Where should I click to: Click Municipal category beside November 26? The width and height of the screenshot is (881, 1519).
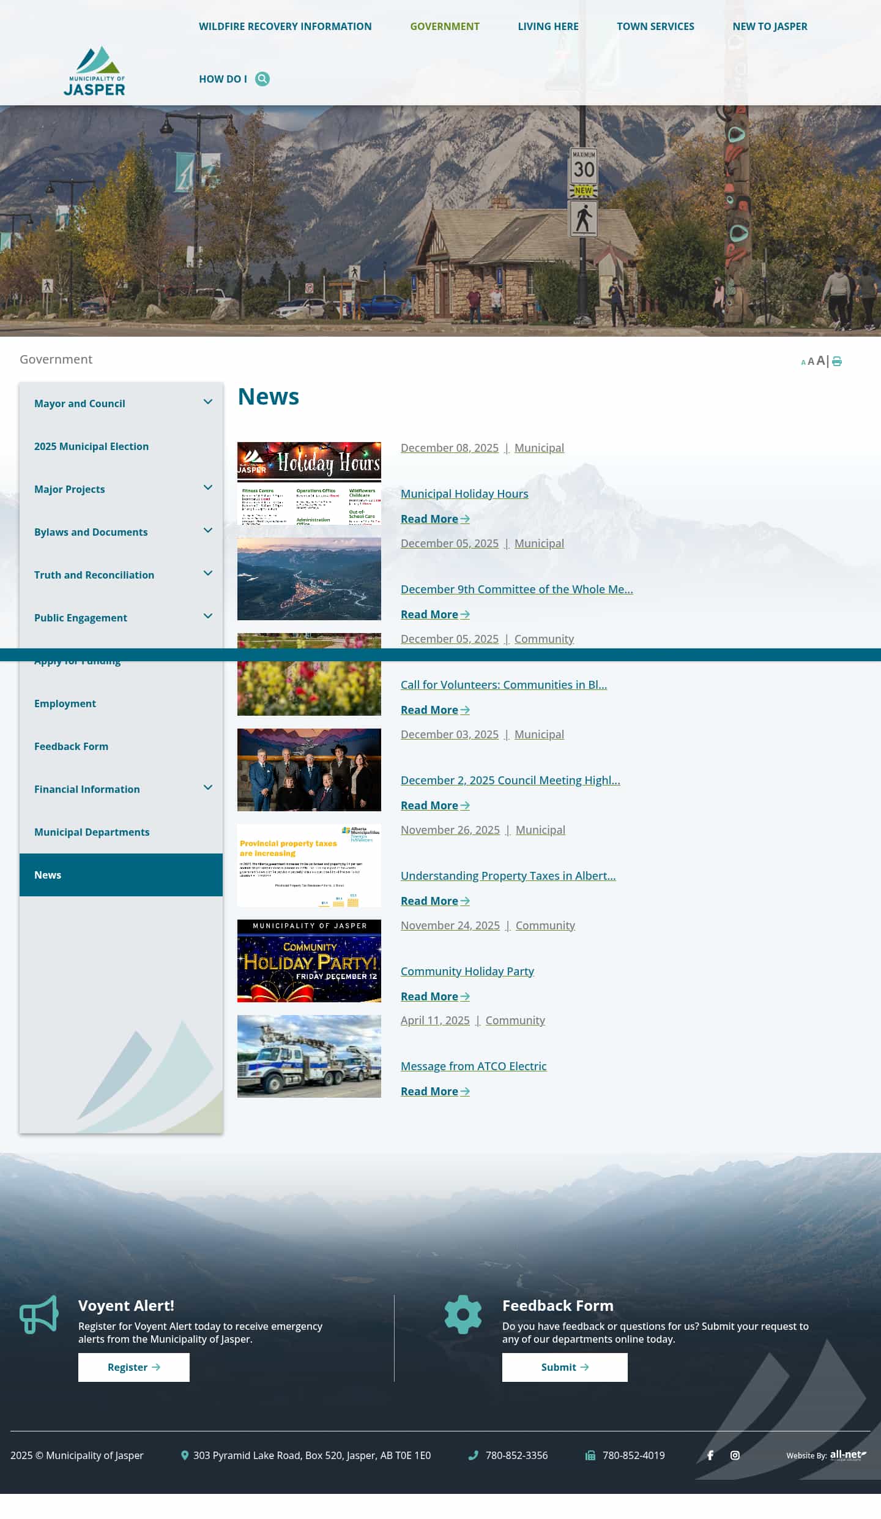tap(540, 830)
